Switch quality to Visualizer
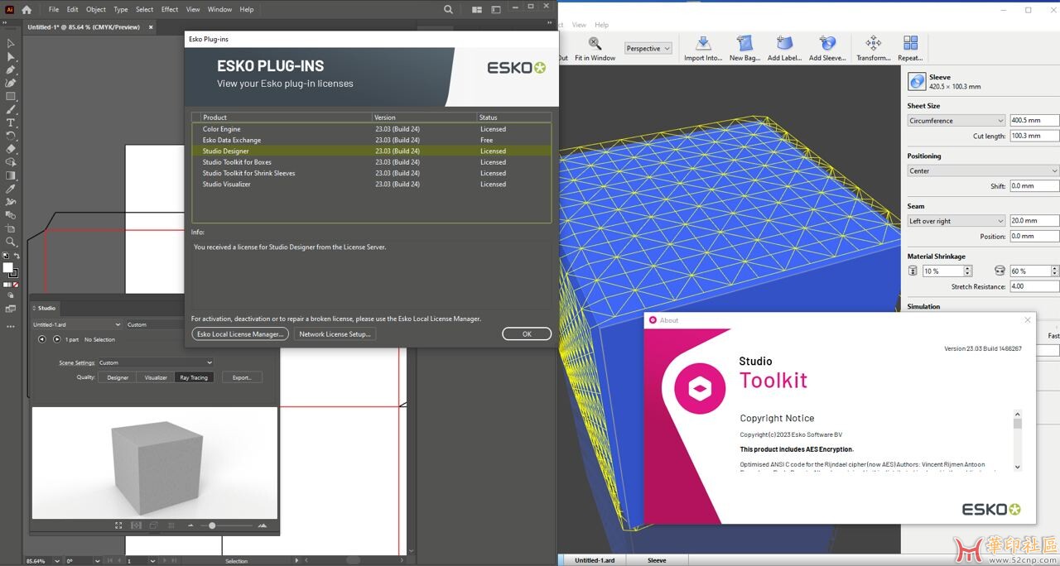This screenshot has height=566, width=1060. [x=156, y=377]
